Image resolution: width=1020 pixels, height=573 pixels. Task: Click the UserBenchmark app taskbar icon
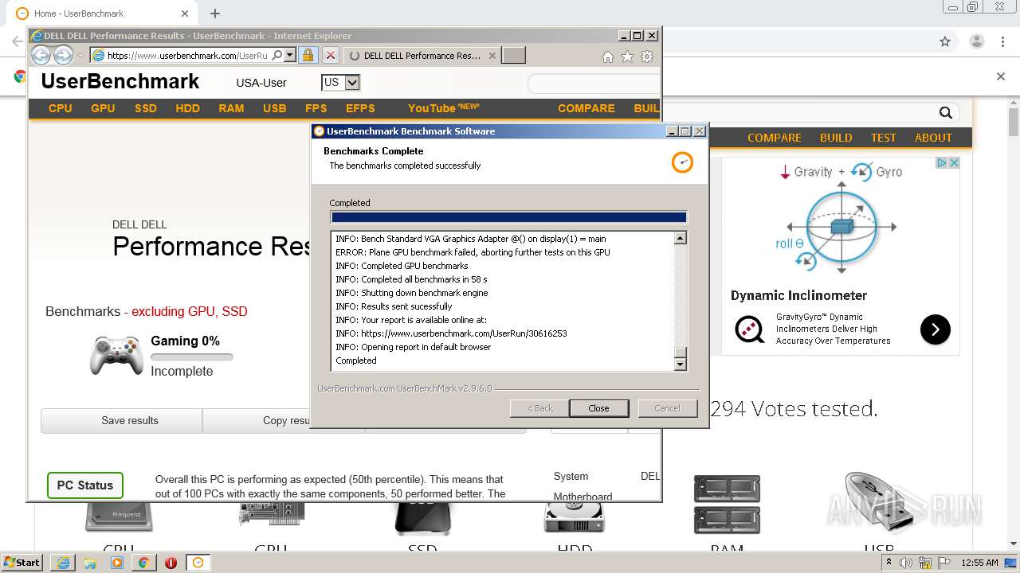[198, 562]
